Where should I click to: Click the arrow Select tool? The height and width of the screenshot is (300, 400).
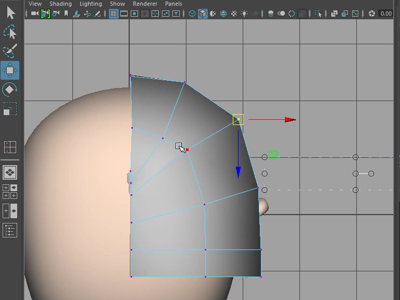(10, 12)
